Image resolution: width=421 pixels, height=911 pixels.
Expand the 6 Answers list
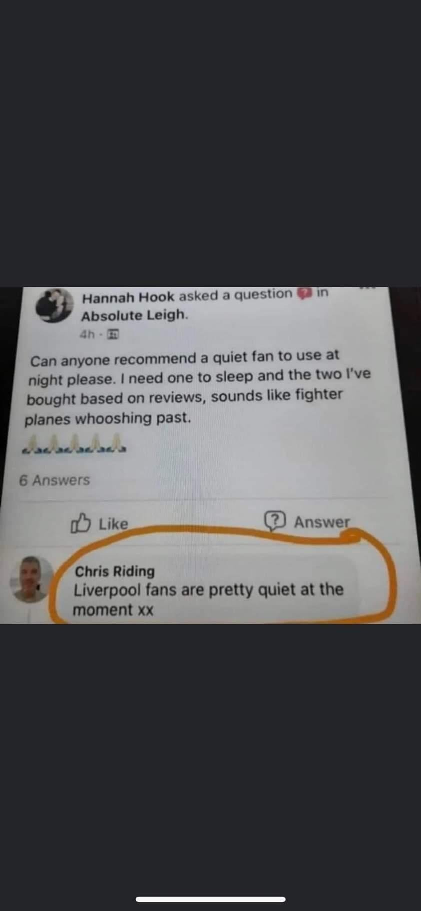coord(54,480)
